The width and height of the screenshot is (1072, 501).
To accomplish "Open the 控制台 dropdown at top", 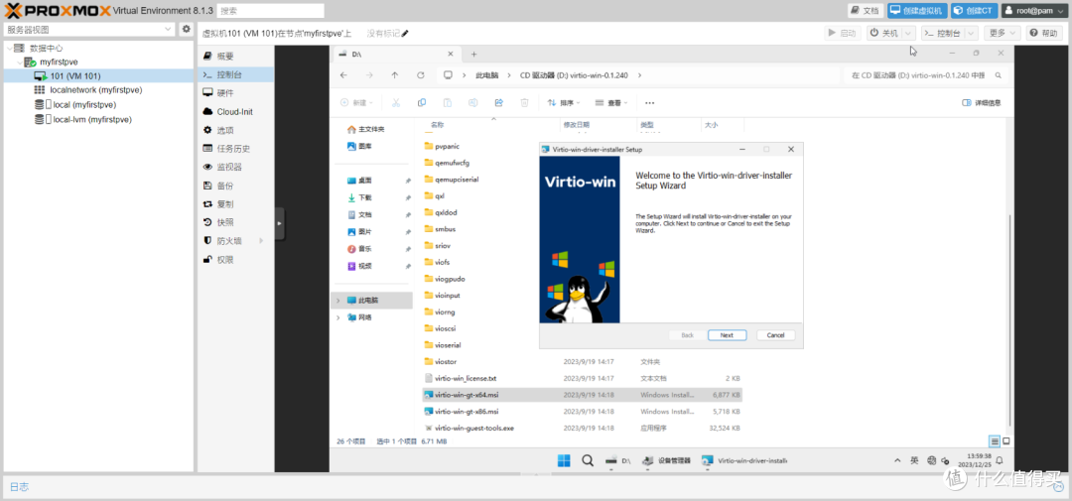I will pos(971,33).
